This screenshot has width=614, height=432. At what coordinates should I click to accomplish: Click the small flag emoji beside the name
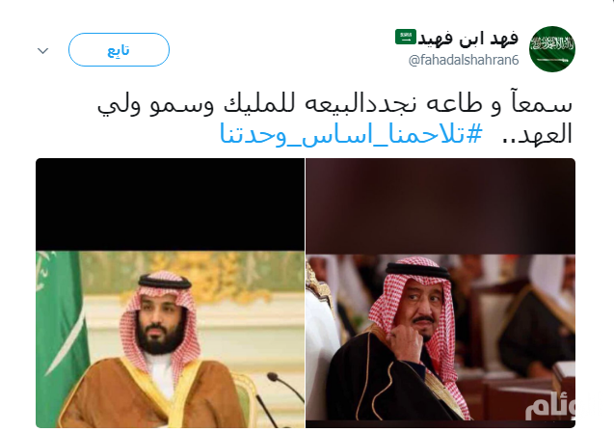point(405,37)
